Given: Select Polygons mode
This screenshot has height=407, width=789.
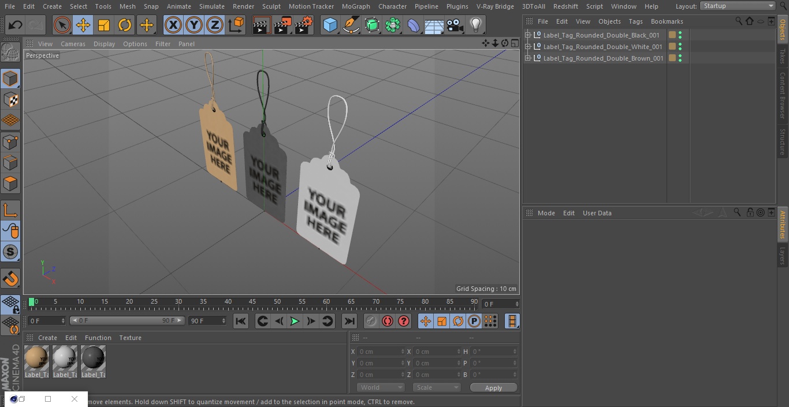Looking at the screenshot, I should [10, 184].
